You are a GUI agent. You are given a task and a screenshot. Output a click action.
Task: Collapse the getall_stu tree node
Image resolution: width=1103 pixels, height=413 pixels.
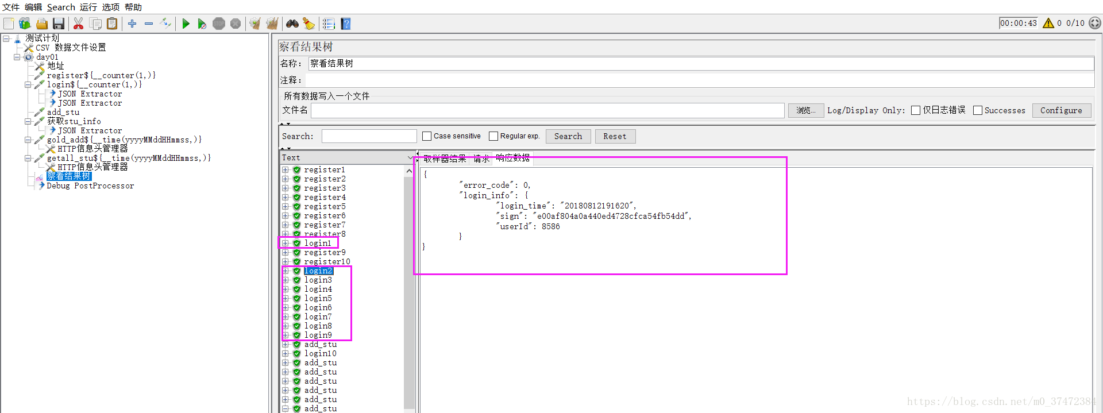(x=28, y=158)
